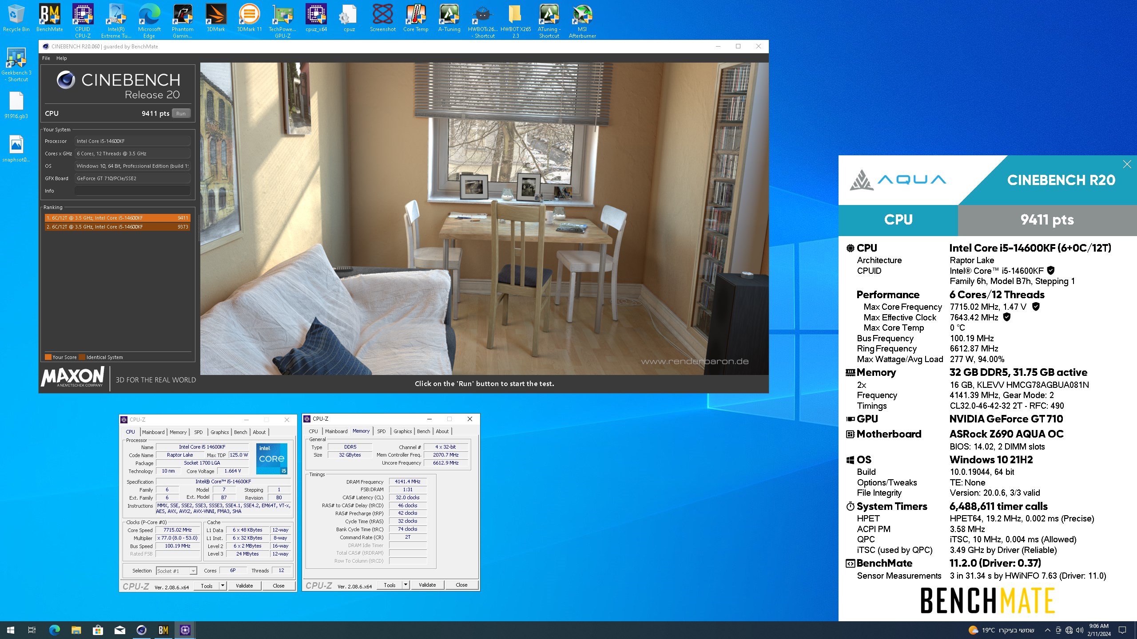
Task: Launch Phantom Gaming desktop shortcut
Action: click(x=183, y=21)
